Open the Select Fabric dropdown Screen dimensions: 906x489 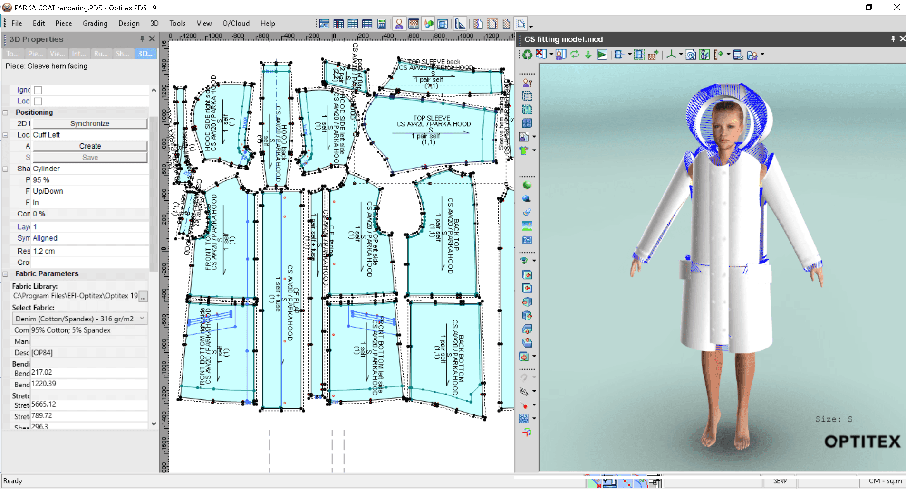coord(142,319)
